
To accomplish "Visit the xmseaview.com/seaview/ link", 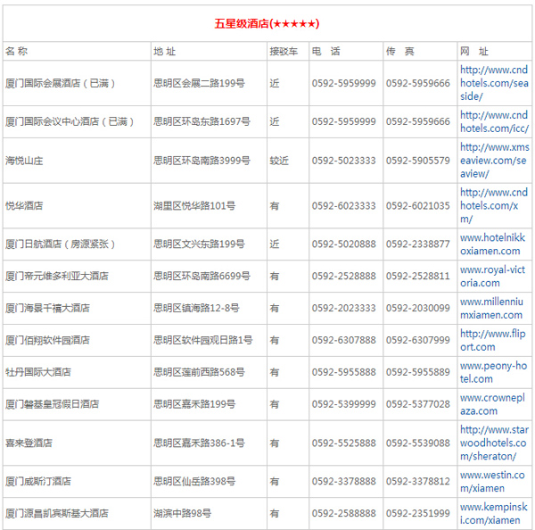I will (494, 161).
